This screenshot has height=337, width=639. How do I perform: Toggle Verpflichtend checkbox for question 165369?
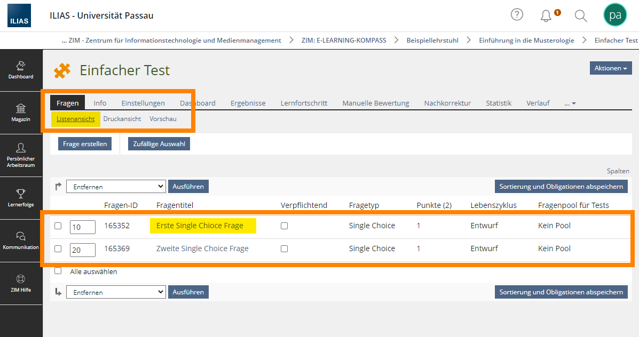click(x=284, y=248)
